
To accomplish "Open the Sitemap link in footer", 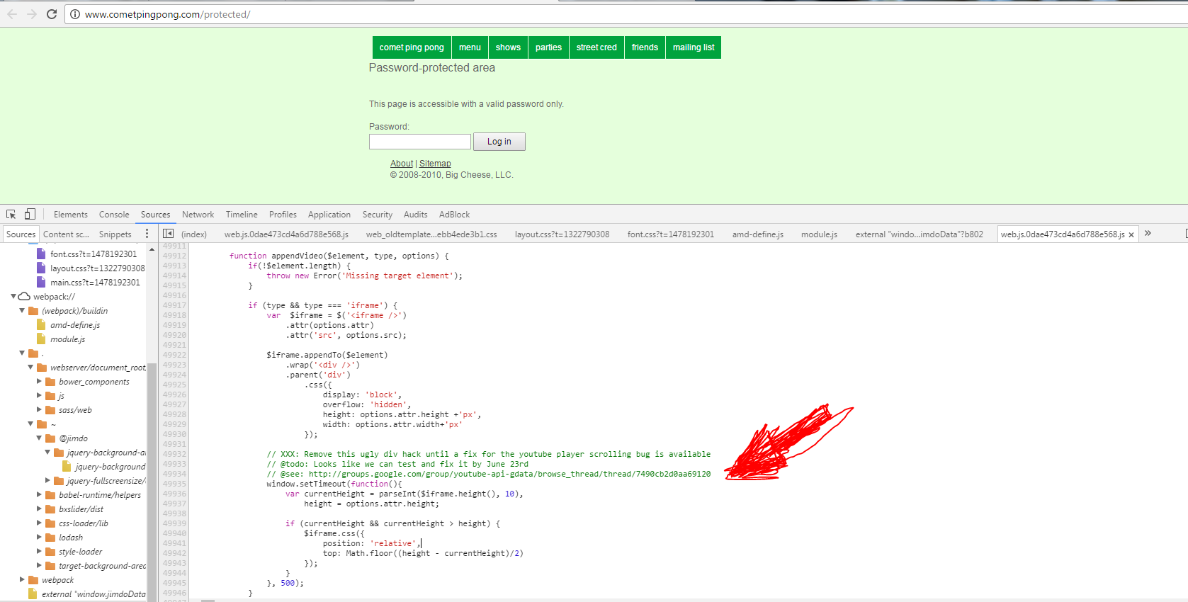I will click(x=435, y=164).
